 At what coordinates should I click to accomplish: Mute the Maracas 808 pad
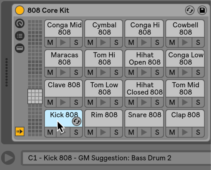(50, 72)
